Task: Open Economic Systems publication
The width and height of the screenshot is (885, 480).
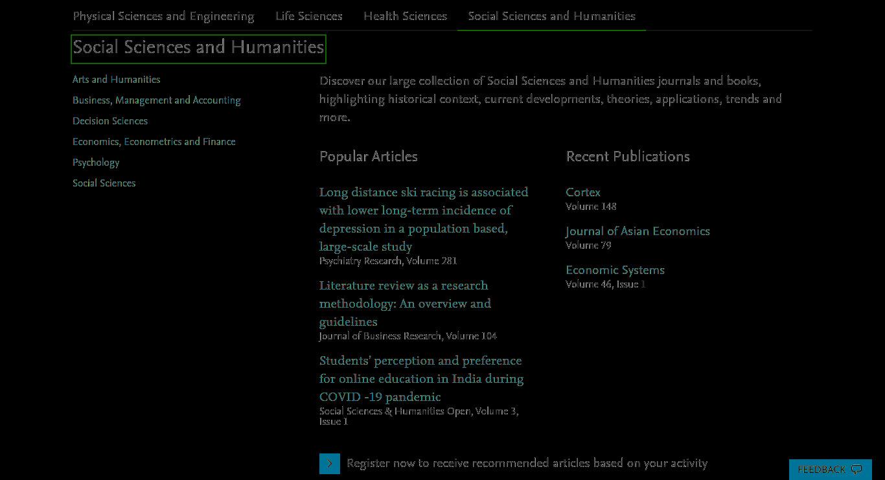Action: [x=615, y=270]
